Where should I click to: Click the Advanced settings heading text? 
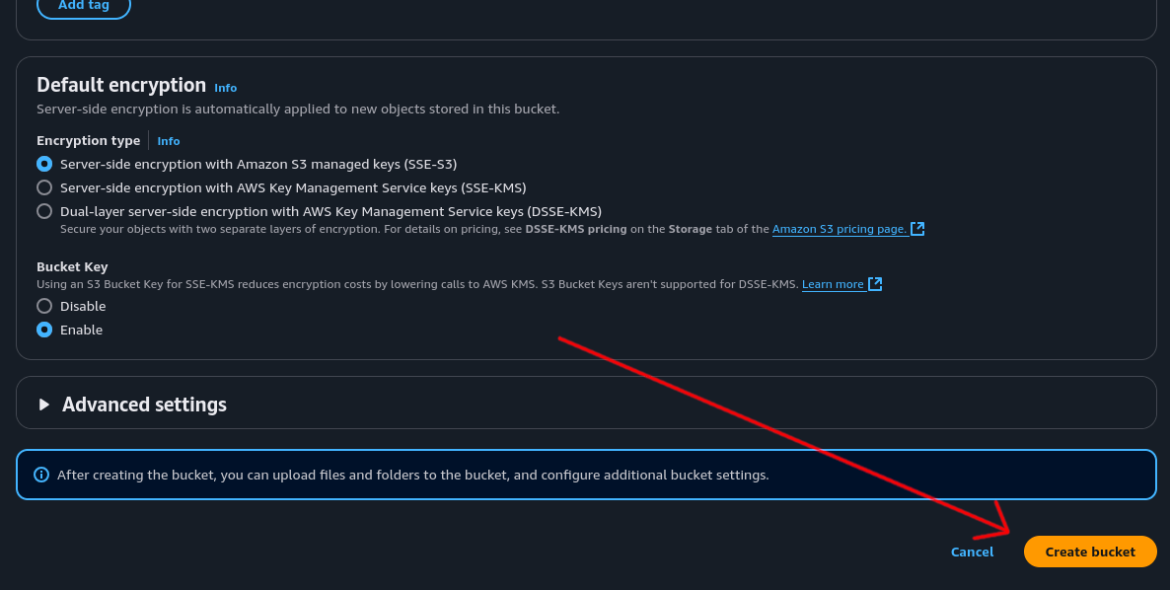click(144, 405)
